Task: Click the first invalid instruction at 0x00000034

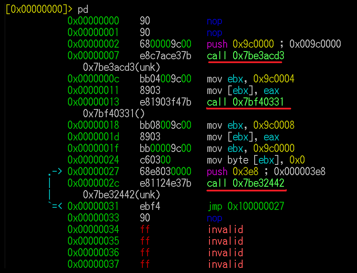Action: coord(225,229)
